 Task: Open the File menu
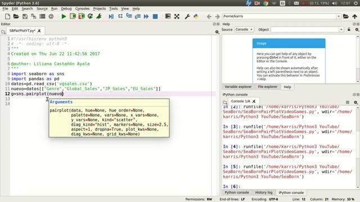point(5,8)
